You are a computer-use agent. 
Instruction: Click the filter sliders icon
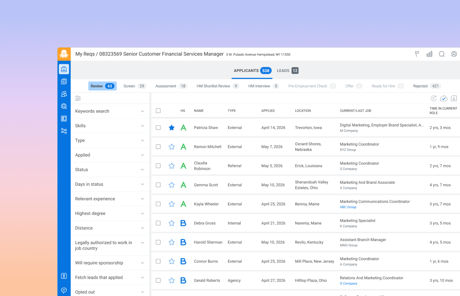(x=78, y=98)
